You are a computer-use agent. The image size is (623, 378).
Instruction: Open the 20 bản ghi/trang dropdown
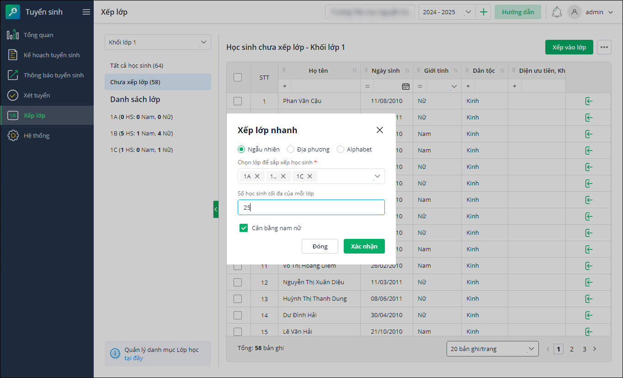pyautogui.click(x=492, y=349)
